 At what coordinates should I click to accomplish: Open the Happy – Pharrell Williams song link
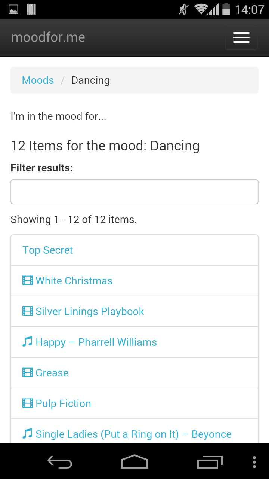click(x=96, y=342)
